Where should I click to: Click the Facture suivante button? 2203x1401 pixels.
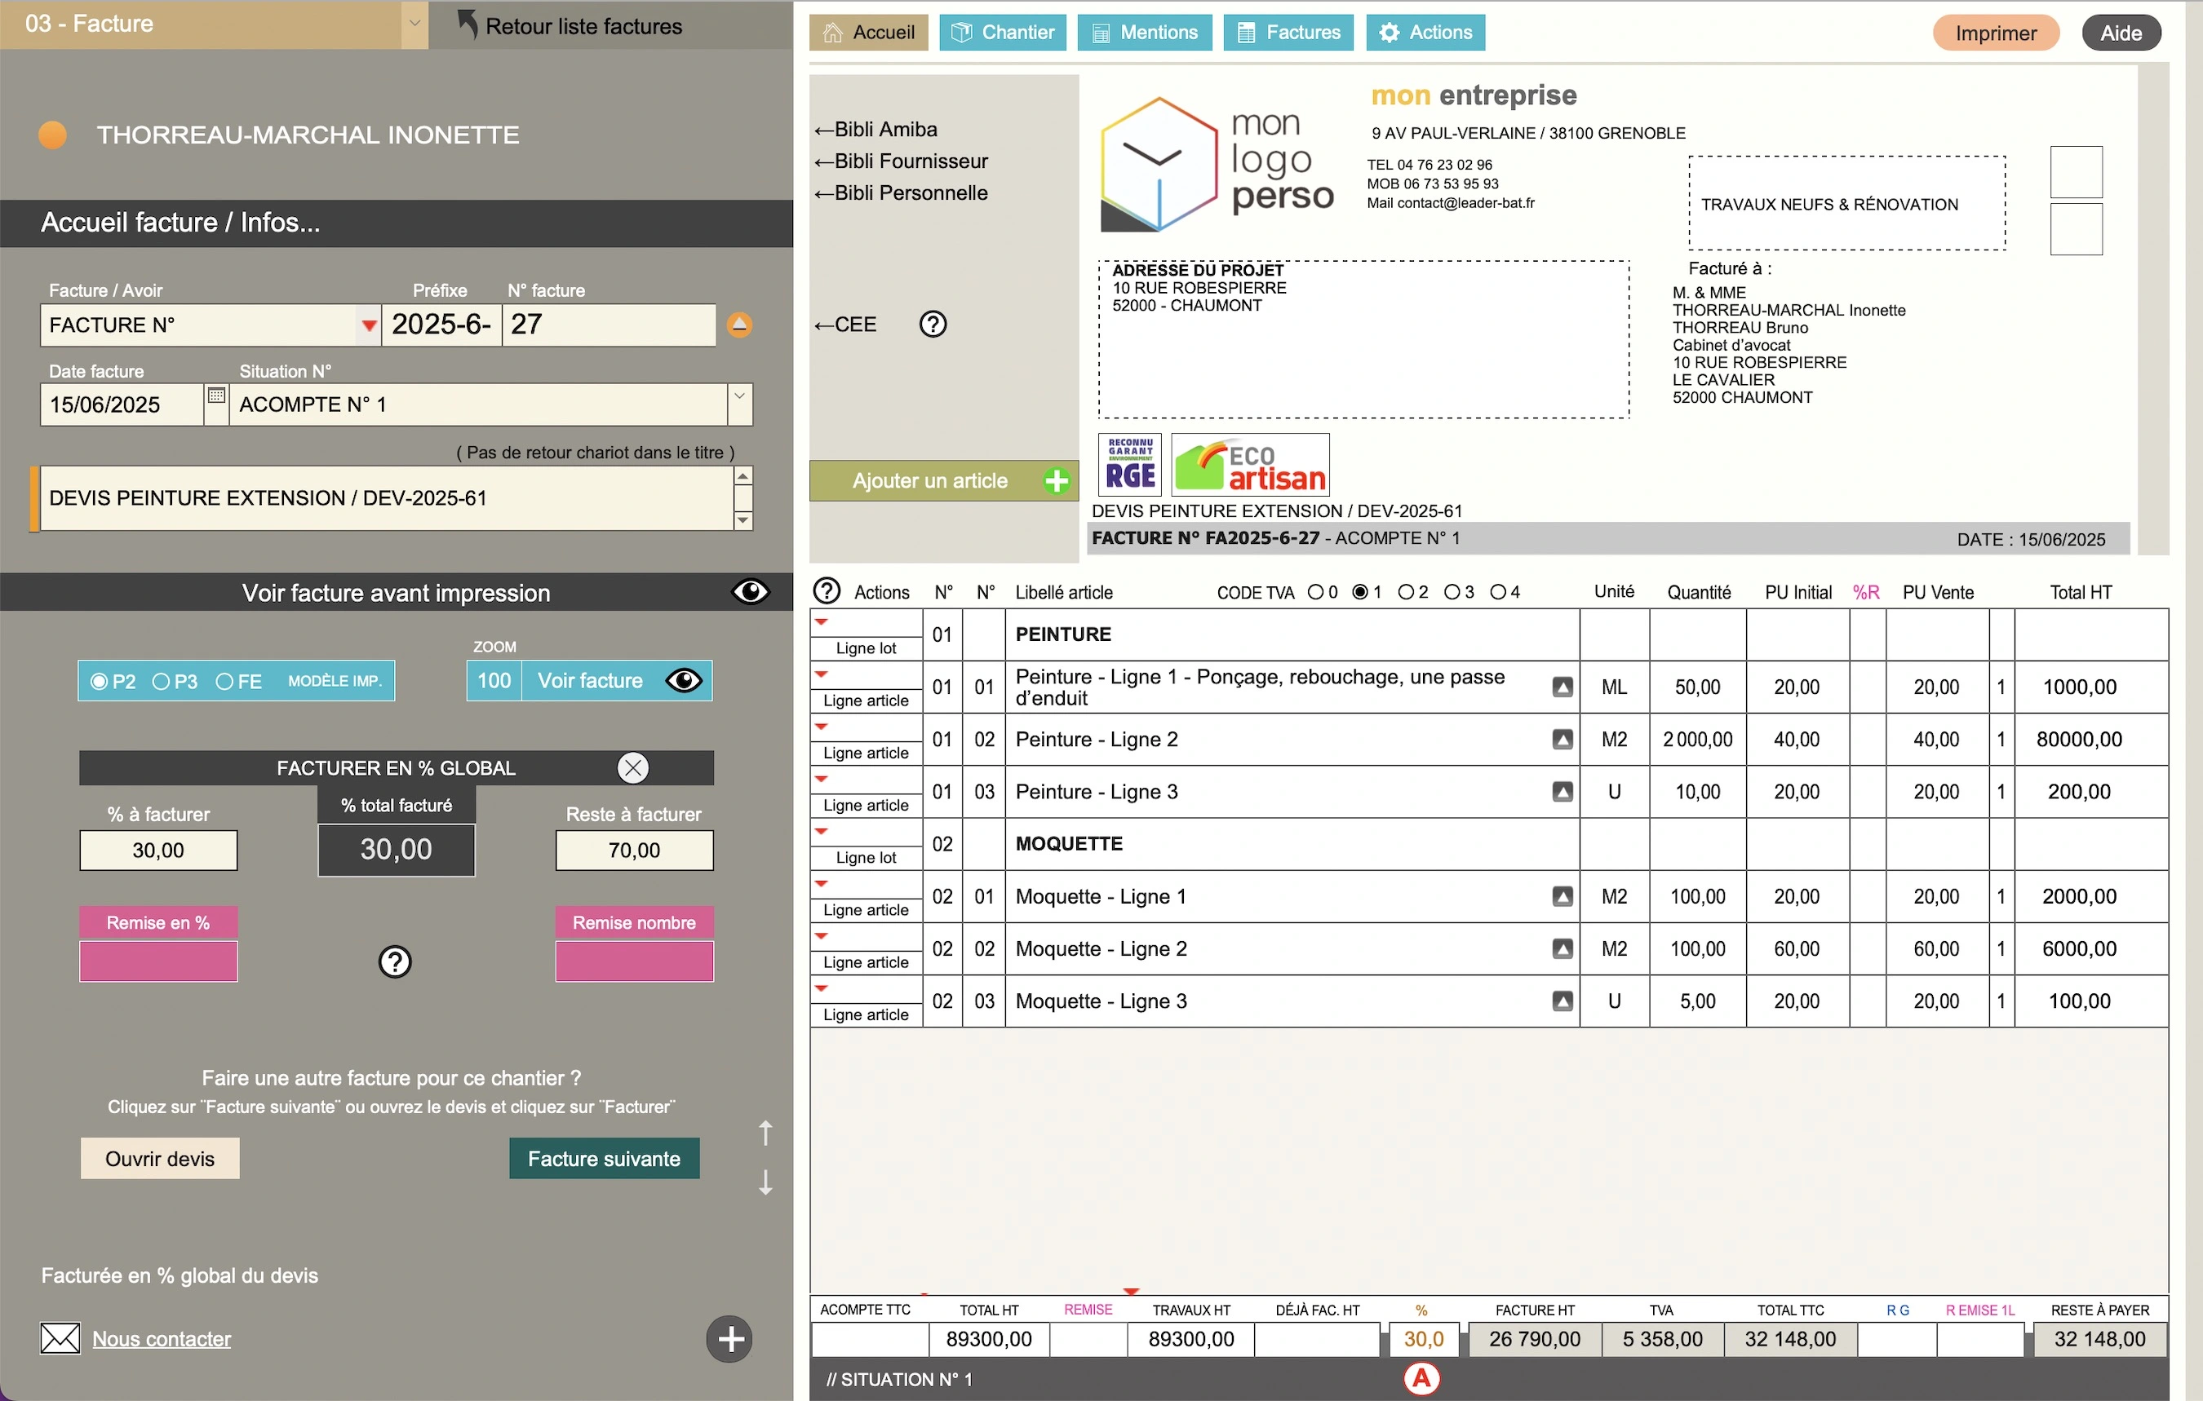coord(604,1159)
